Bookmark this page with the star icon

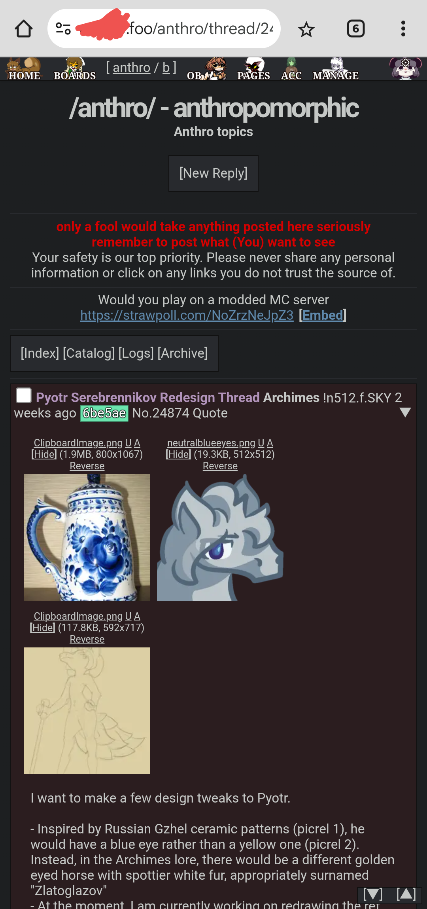point(306,29)
